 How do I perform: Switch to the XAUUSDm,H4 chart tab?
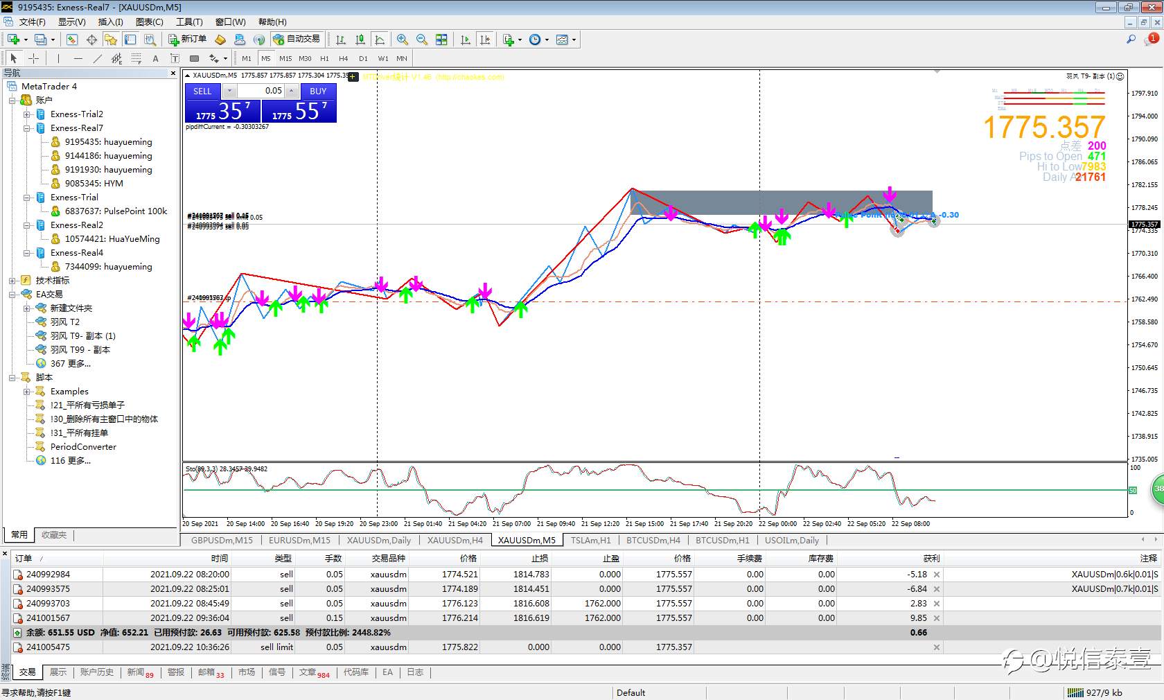point(455,540)
